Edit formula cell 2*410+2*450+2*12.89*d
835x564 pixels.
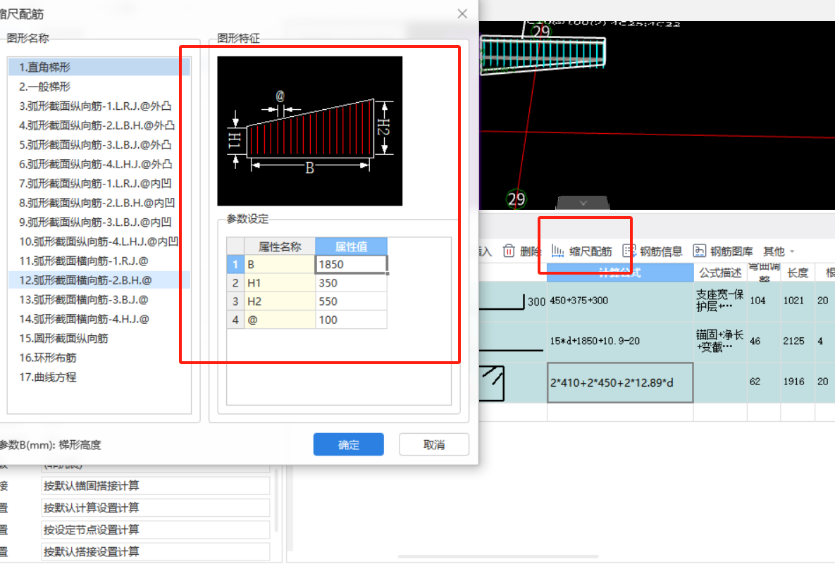pyautogui.click(x=620, y=382)
